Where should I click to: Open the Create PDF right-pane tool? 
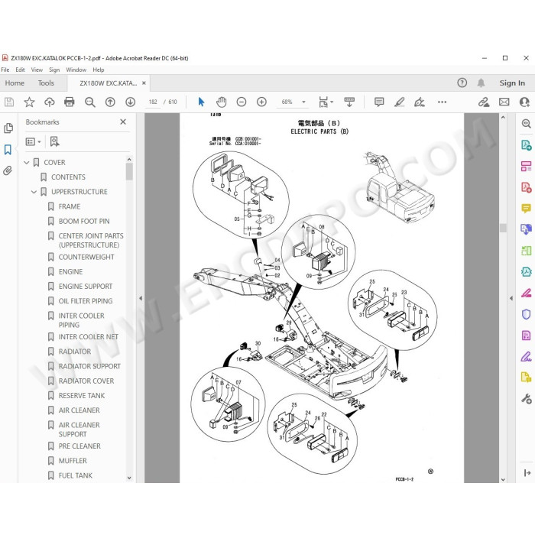526,187
